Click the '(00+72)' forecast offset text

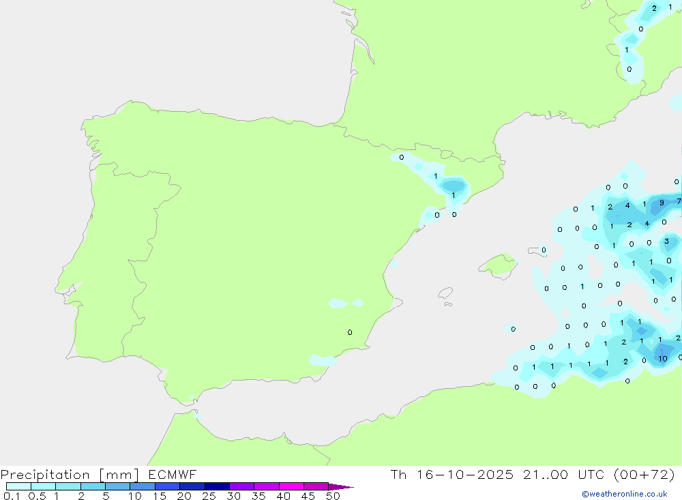click(x=644, y=474)
